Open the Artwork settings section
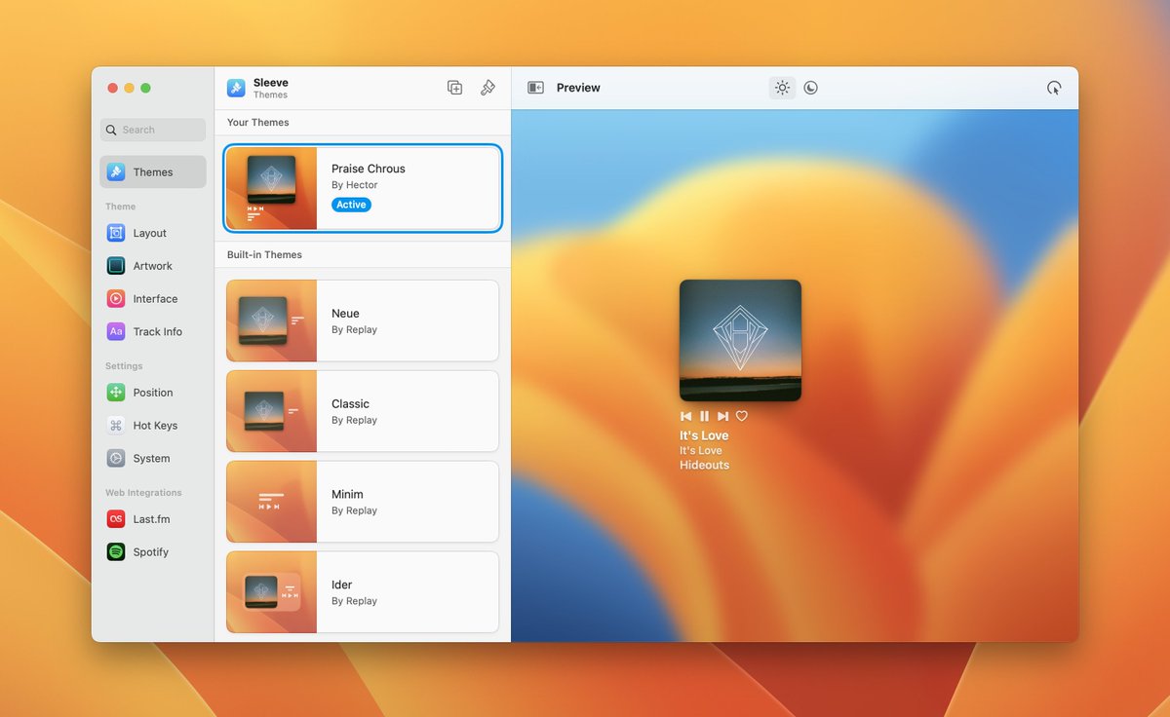Screen dimensions: 1170x717 tap(153, 266)
